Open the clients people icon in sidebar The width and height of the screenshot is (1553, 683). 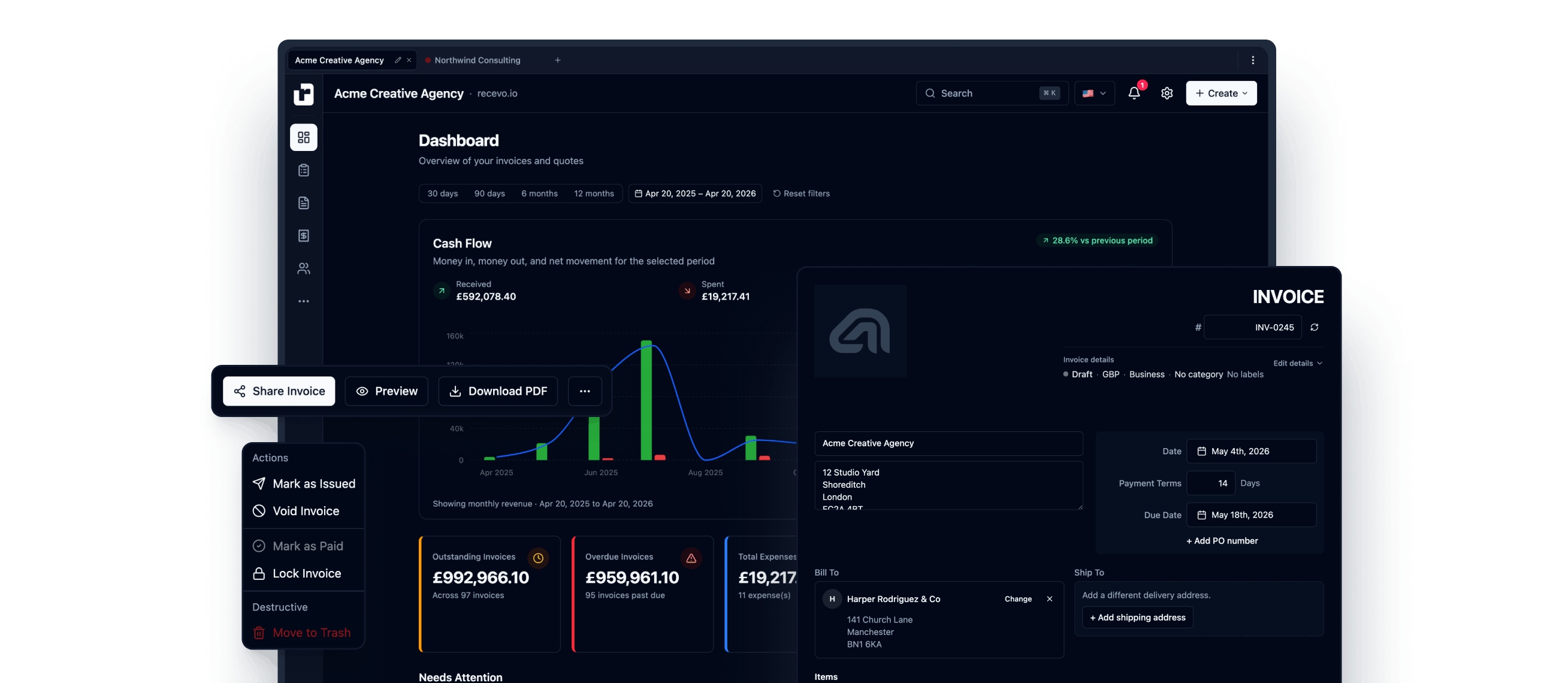click(x=303, y=268)
